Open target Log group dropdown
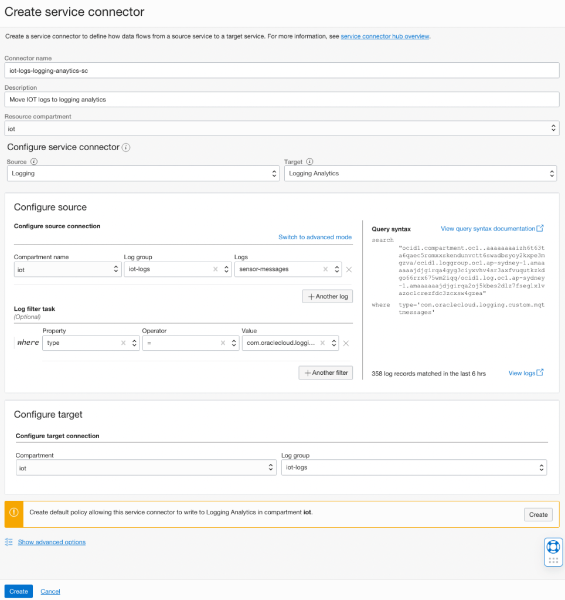The image size is (565, 600). point(414,467)
